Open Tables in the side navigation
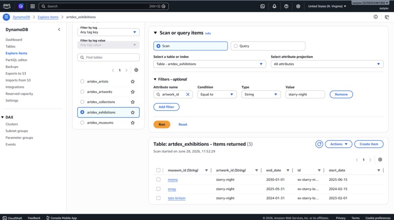This screenshot has height=220, width=394. tap(11, 46)
